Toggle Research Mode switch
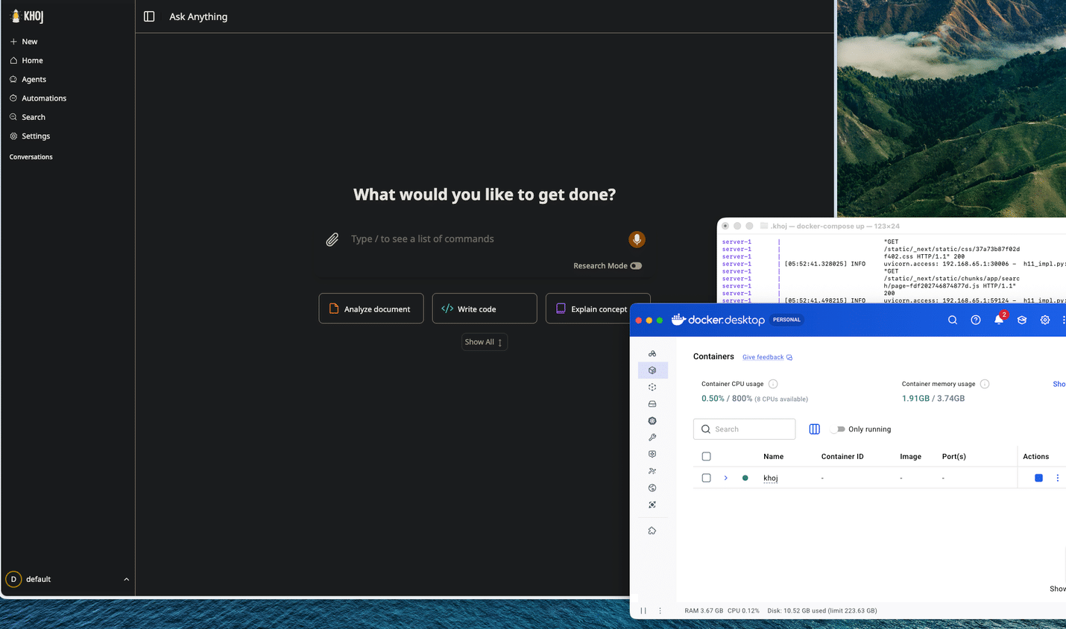The width and height of the screenshot is (1066, 629). [x=636, y=266]
